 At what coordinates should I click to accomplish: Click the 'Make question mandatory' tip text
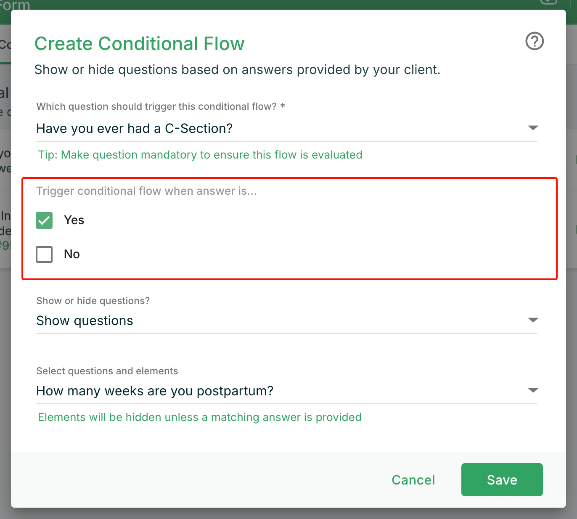click(200, 155)
